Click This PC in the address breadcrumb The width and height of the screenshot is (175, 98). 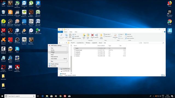73,43
